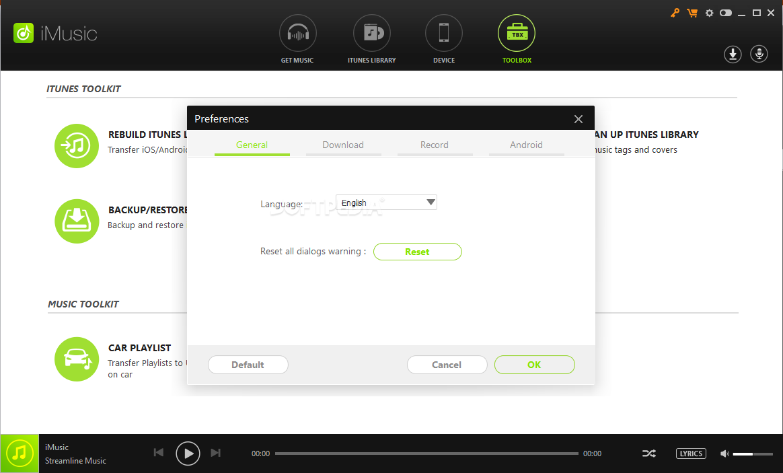The image size is (783, 473).
Task: Click the 'Streamline Music' track subtitle
Action: pyautogui.click(x=75, y=461)
